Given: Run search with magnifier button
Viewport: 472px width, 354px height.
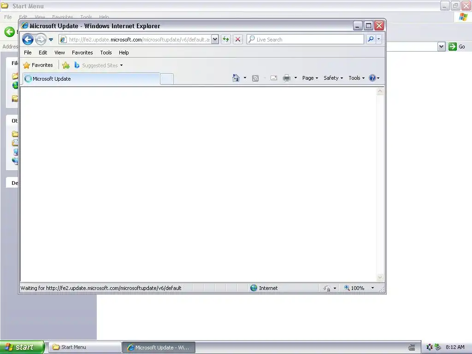Looking at the screenshot, I should [371, 39].
